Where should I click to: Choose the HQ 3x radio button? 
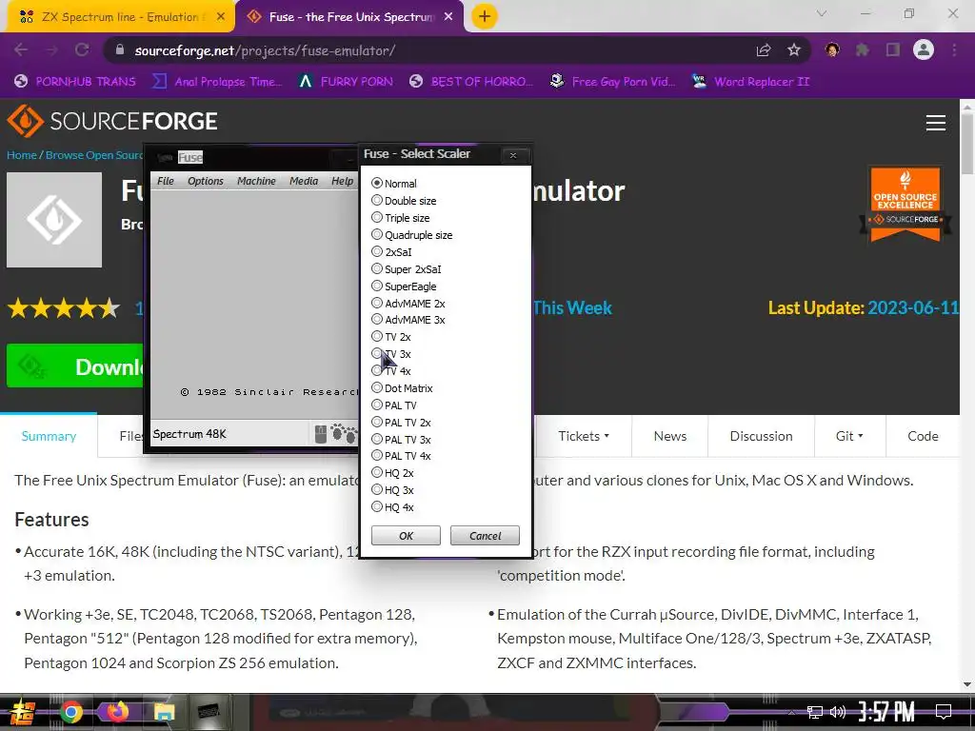tap(377, 490)
